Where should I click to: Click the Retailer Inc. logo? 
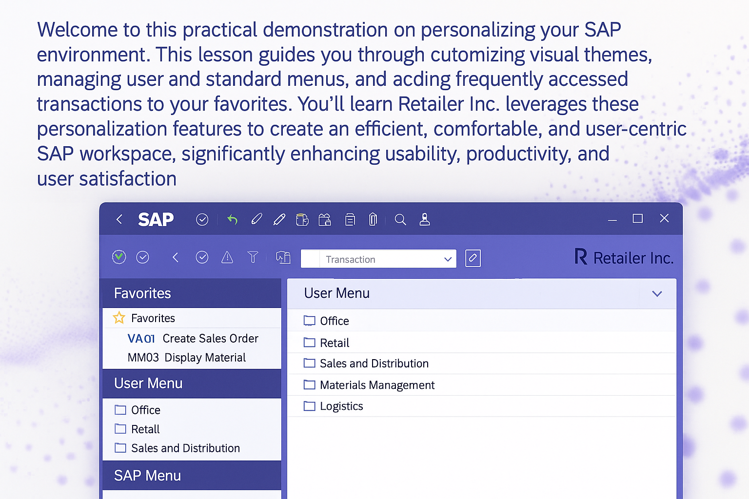tap(624, 257)
